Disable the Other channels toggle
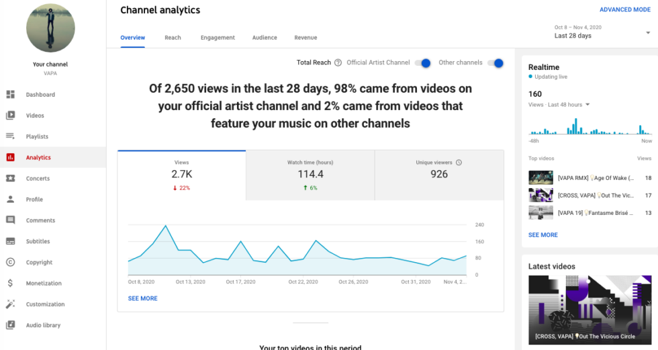The width and height of the screenshot is (658, 350). point(496,63)
